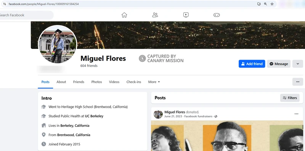Click the Miguel Flores post author name
Image resolution: width=305 pixels, height=151 pixels.
click(x=175, y=112)
